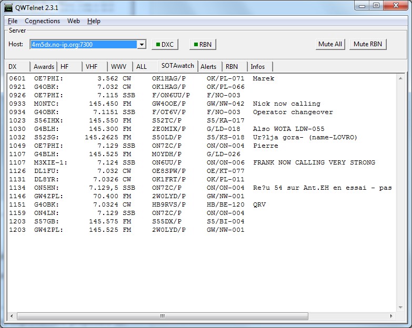This screenshot has height=328, width=412.
Task: Switch to the Awards tab
Action: (x=44, y=67)
